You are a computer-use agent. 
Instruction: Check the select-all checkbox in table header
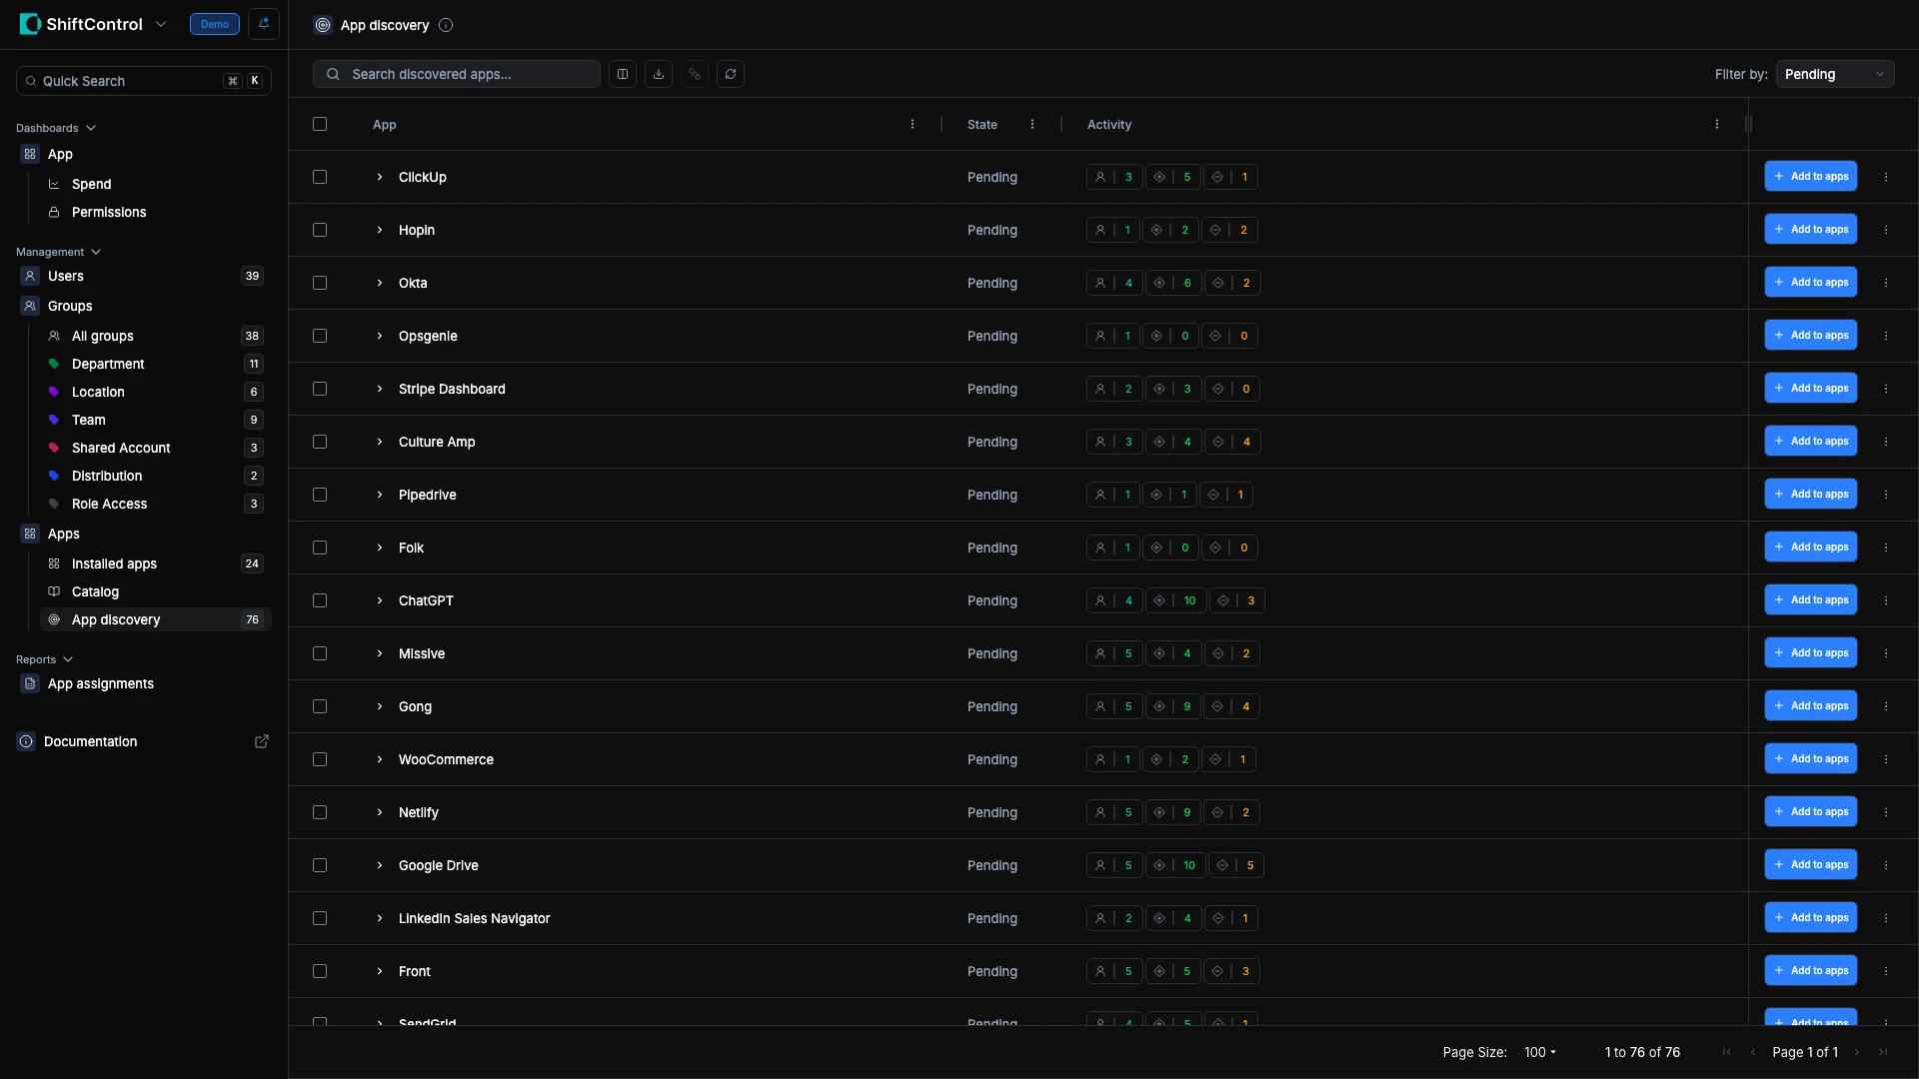click(x=320, y=124)
